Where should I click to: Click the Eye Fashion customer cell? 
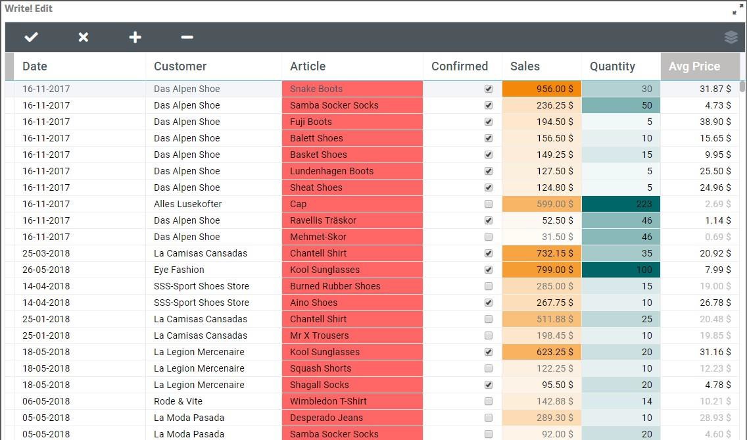(x=214, y=270)
